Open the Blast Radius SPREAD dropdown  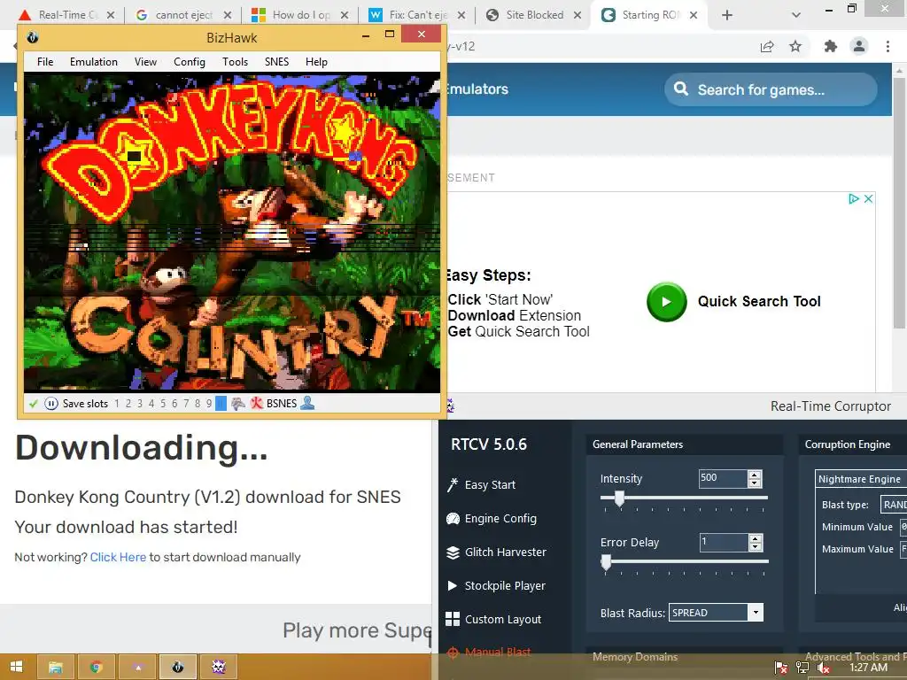tap(716, 613)
